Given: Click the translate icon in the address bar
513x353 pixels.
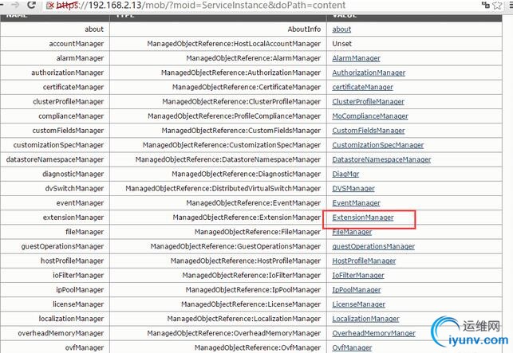Looking at the screenshot, I should pos(486,5).
